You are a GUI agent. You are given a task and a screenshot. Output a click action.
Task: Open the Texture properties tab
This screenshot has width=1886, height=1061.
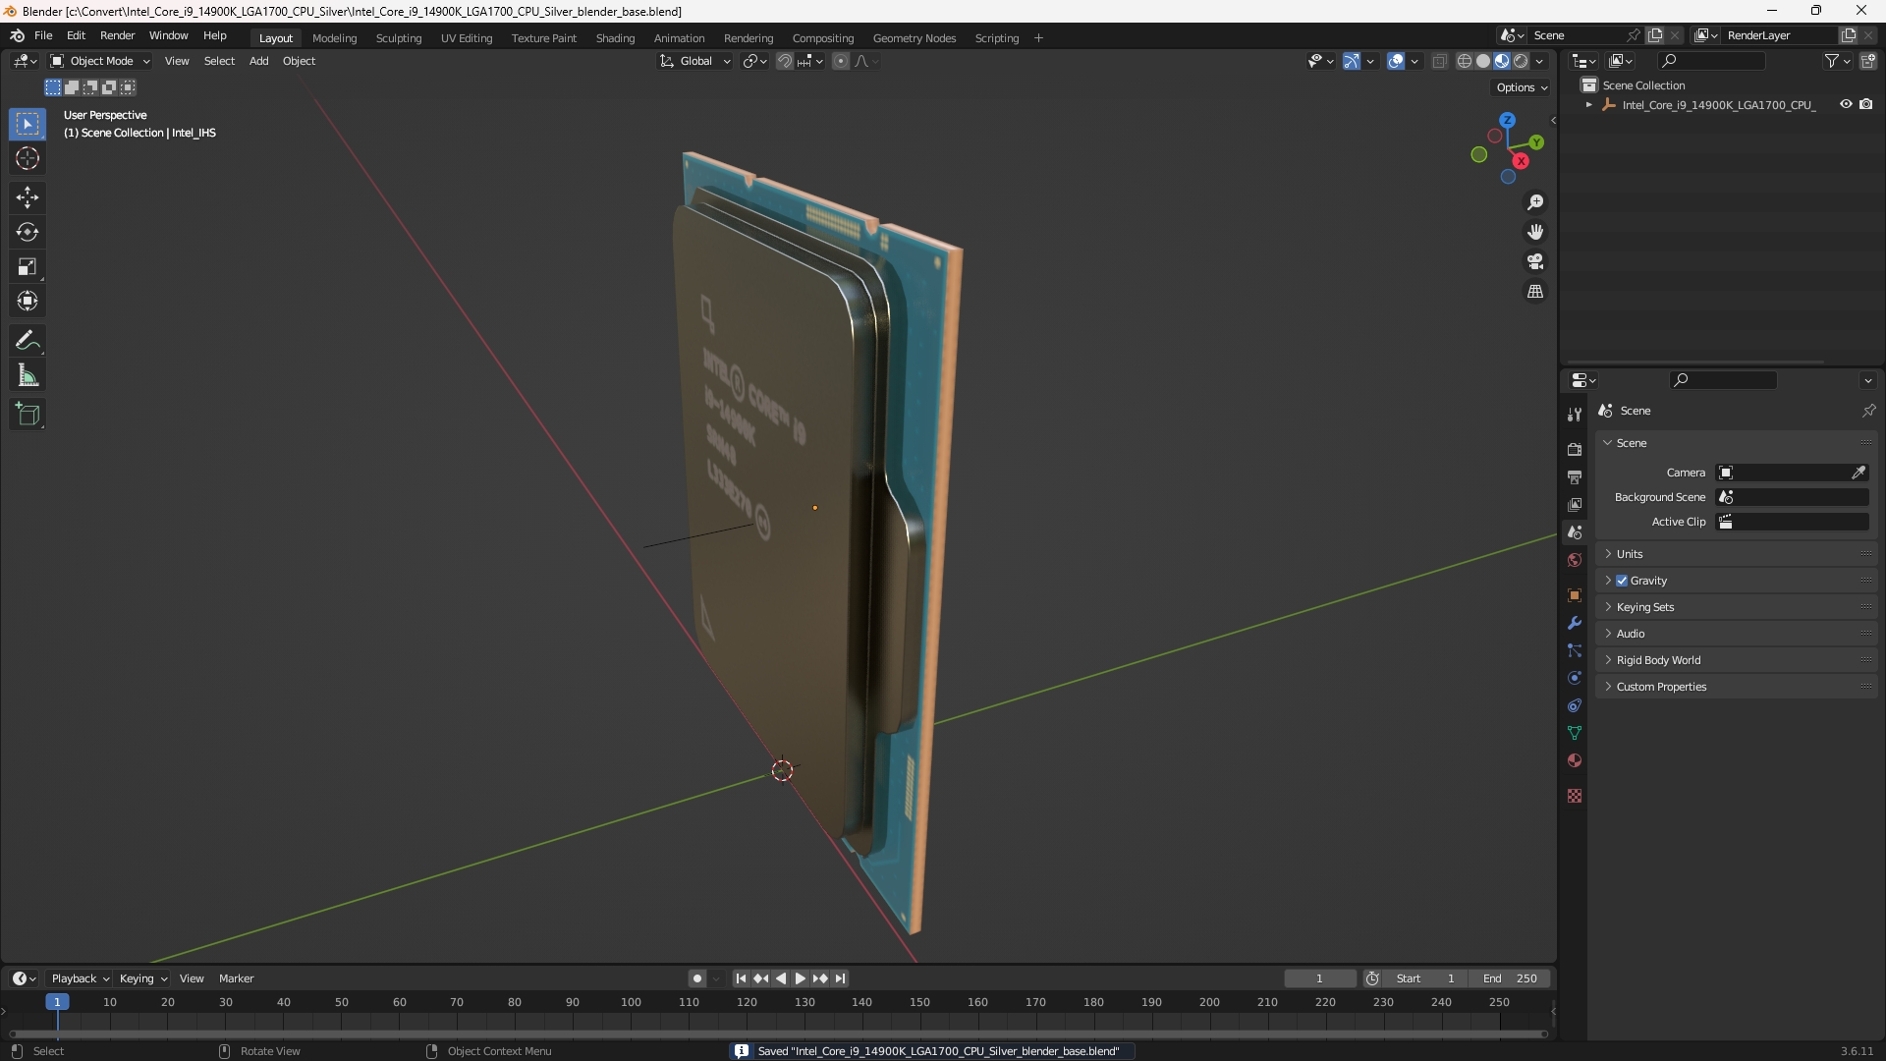(x=1575, y=796)
